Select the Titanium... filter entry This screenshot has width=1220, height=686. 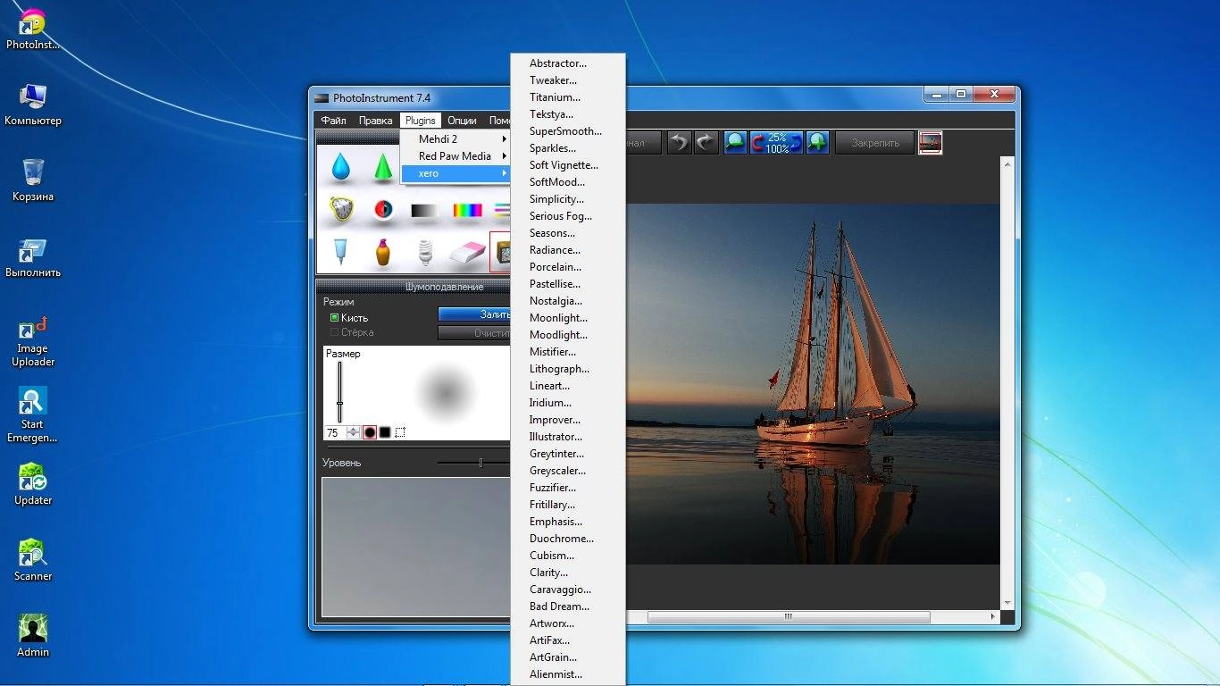click(x=568, y=97)
